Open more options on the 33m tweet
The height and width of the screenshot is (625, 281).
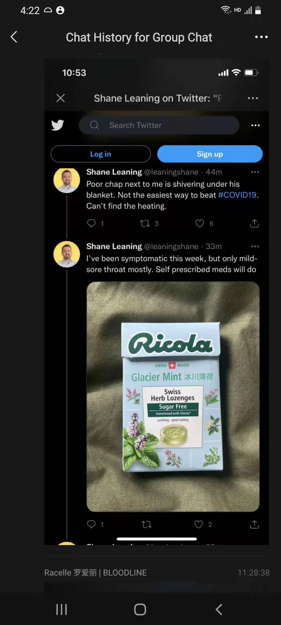click(x=255, y=246)
